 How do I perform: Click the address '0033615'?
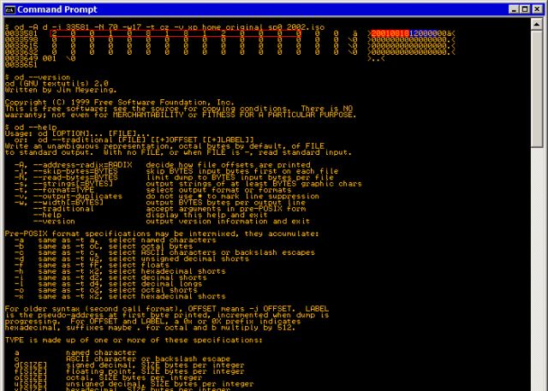coord(21,46)
